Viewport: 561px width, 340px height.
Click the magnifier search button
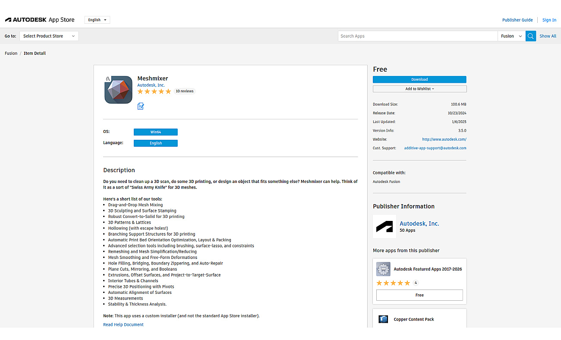531,36
